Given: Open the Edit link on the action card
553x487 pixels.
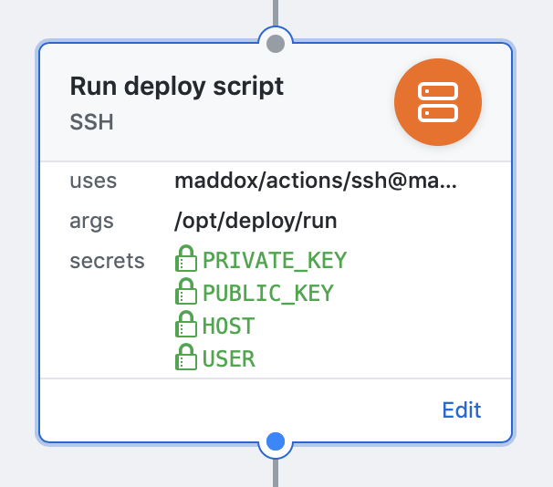Looking at the screenshot, I should click(x=461, y=410).
